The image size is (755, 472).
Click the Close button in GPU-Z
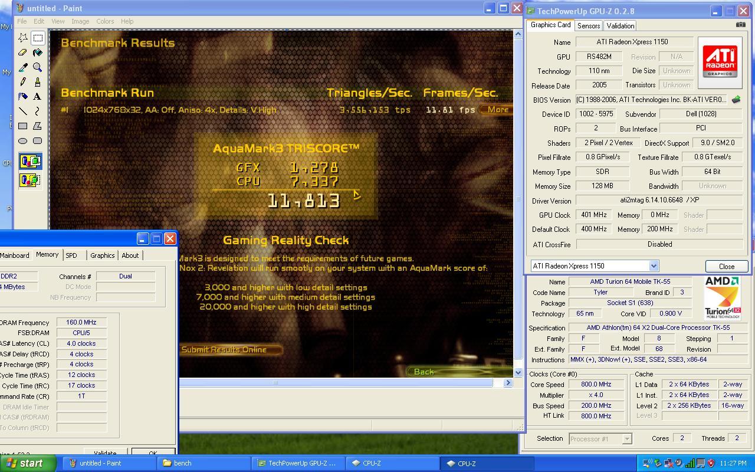pyautogui.click(x=727, y=266)
